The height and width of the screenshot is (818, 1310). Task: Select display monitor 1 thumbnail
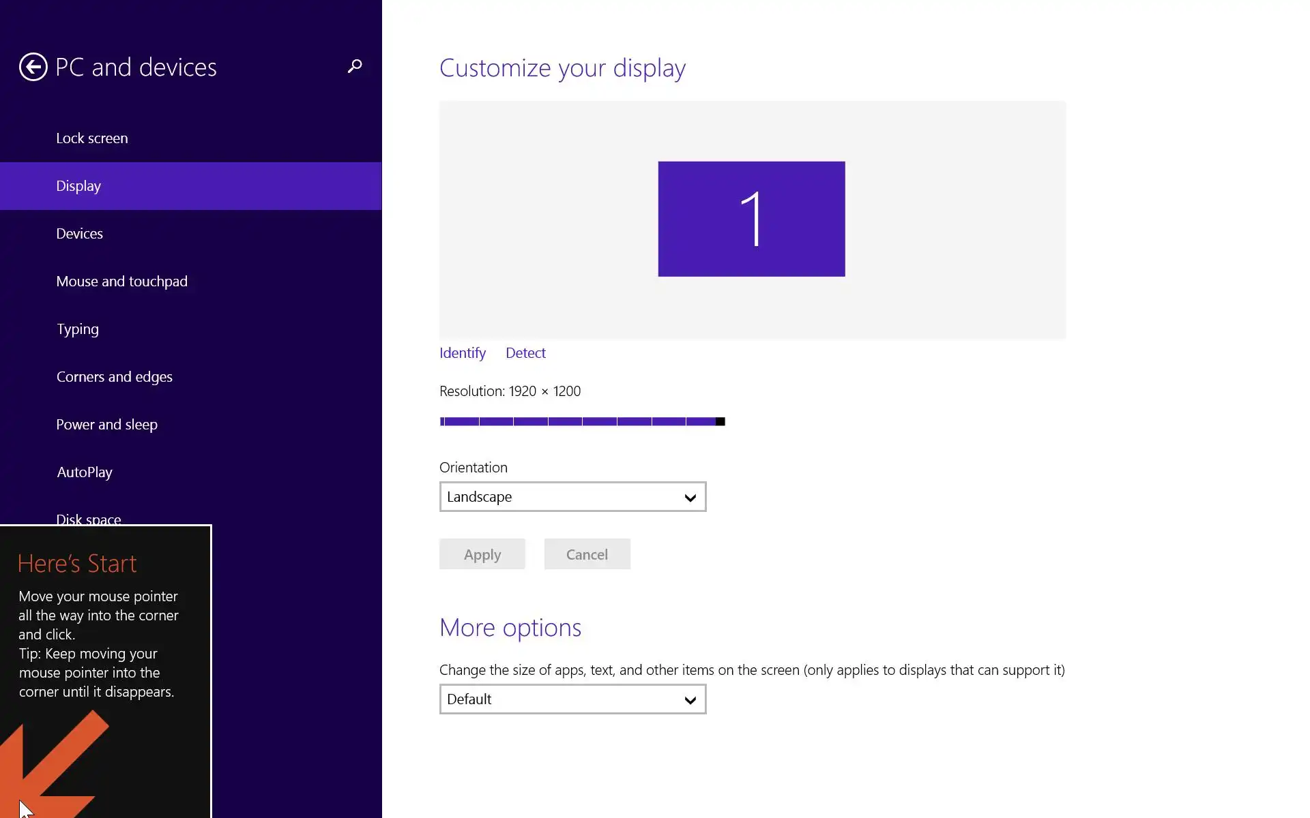coord(751,219)
